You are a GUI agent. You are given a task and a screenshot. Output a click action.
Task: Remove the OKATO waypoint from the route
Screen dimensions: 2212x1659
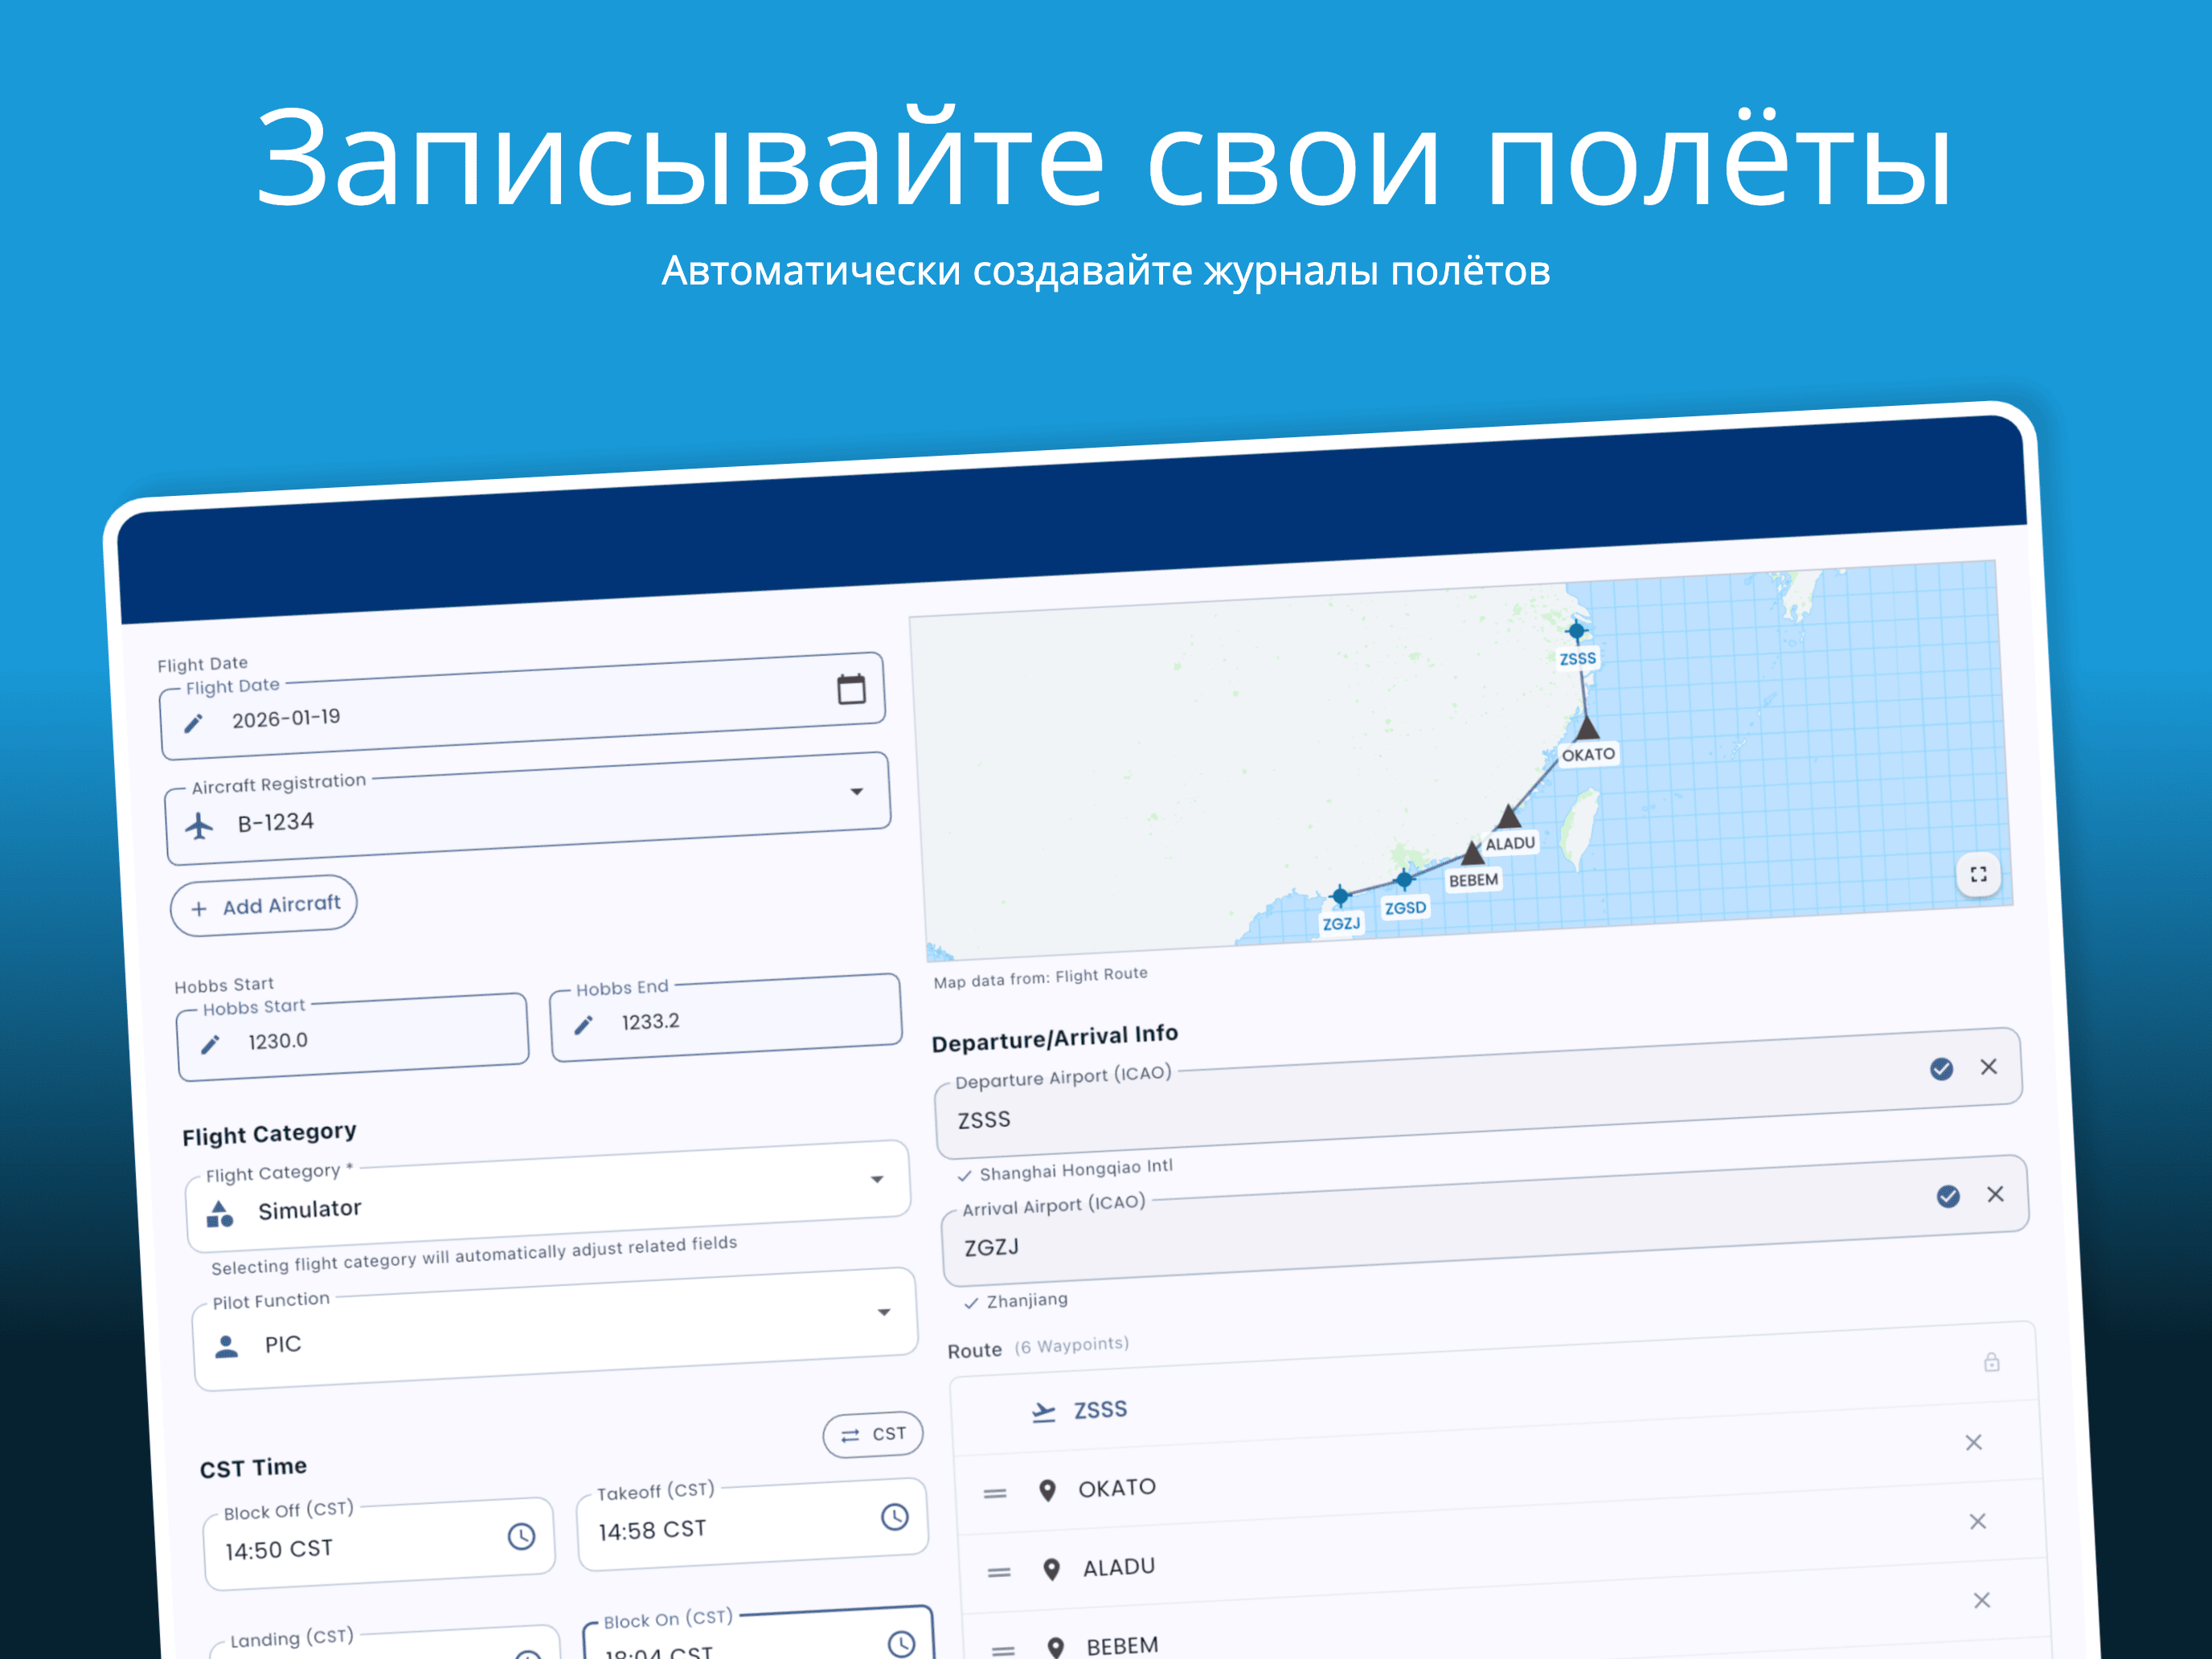(1978, 1521)
